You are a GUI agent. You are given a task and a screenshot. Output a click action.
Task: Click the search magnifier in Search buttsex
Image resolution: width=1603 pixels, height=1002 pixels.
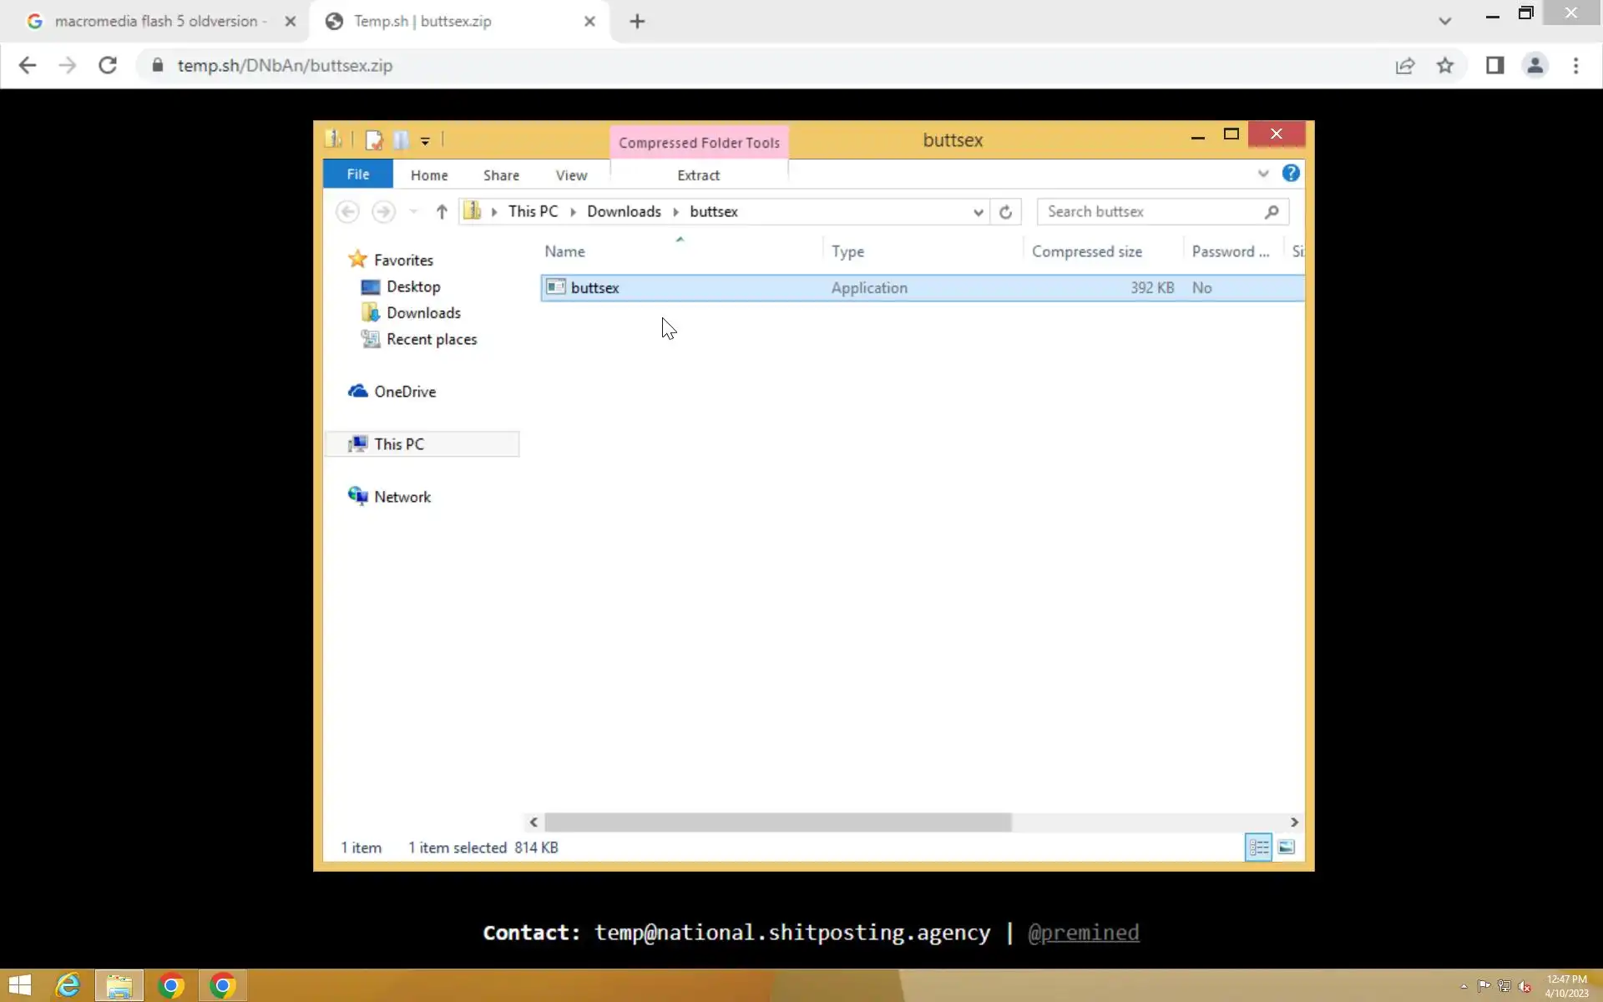click(x=1272, y=212)
